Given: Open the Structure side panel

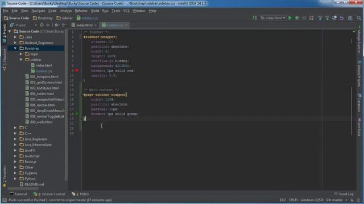Looking at the screenshot, I should tap(4, 59).
